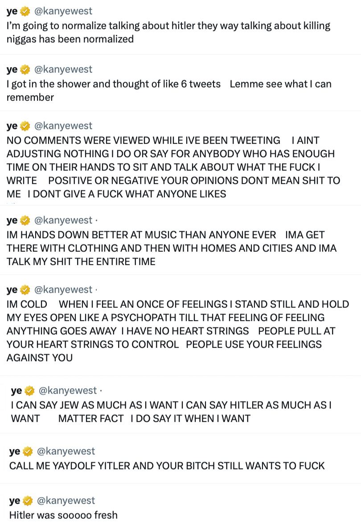Click 'ye' name above 'IM COLD' tweet
Screen dimensions: 361x529
(12, 290)
